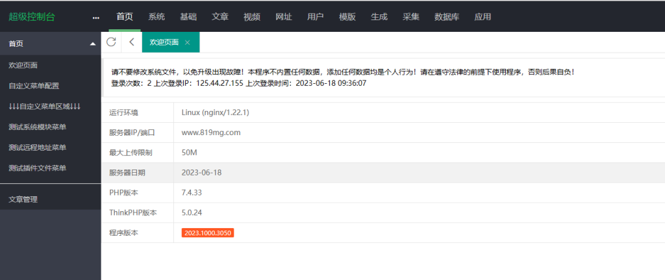
Task: Click the 登录次数 login info line
Action: 239,83
